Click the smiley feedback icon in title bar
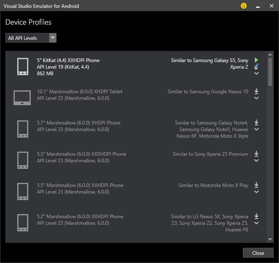The height and width of the screenshot is (263, 279). 244,6
